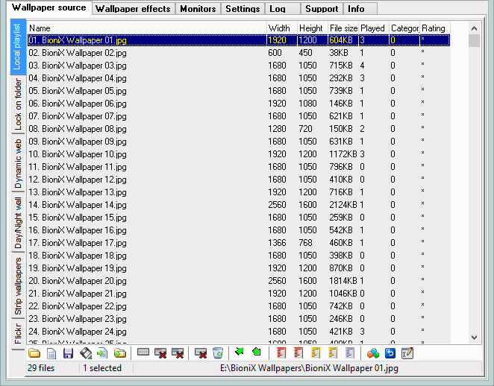Sort by the Played column header
Image resolution: width=494 pixels, height=386 pixels.
374,28
